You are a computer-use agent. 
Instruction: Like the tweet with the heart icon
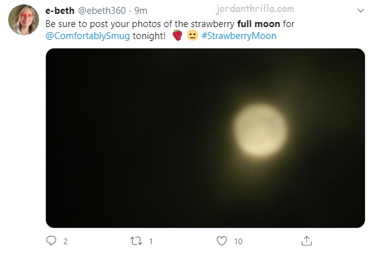pos(221,241)
